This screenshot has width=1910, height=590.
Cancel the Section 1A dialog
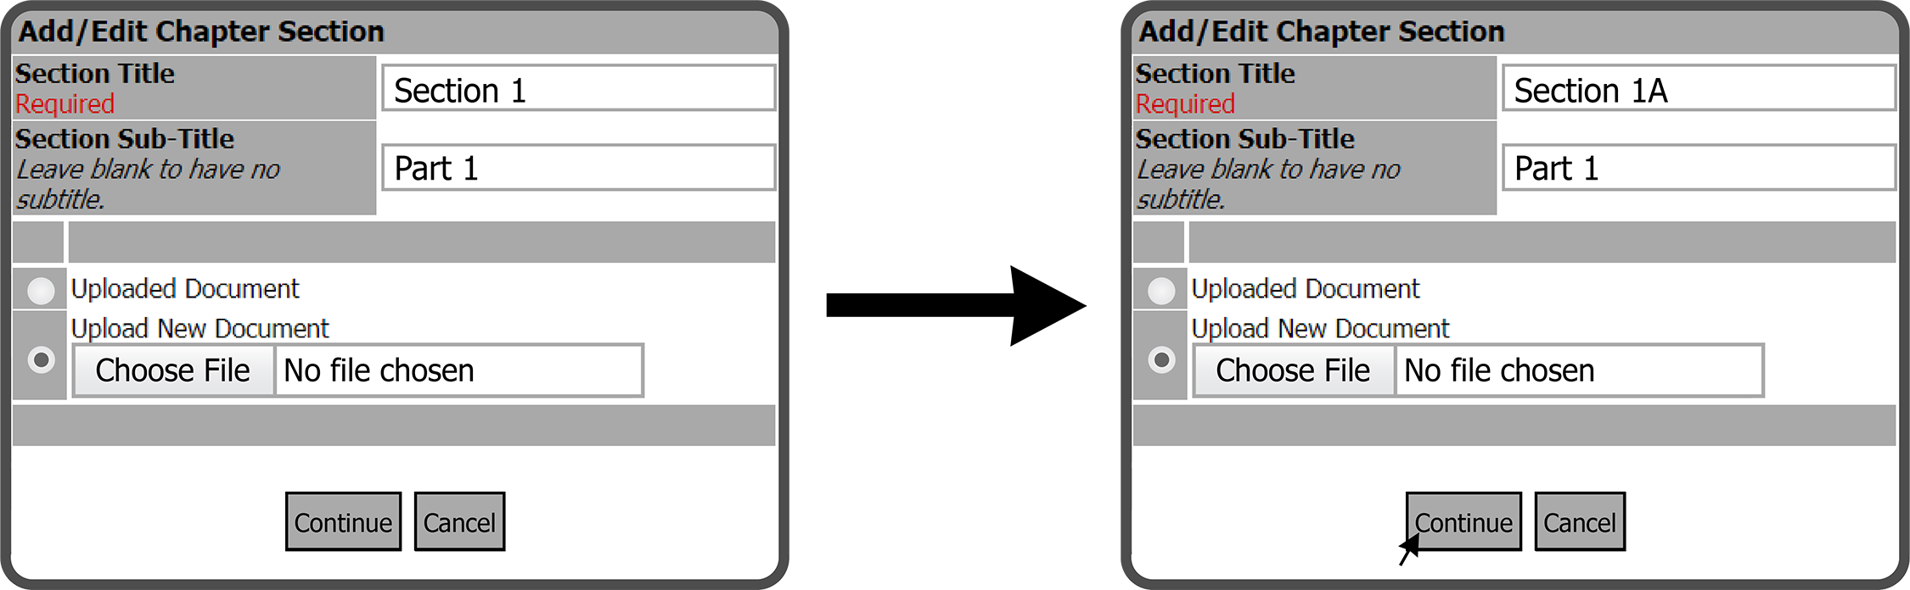pos(1580,522)
